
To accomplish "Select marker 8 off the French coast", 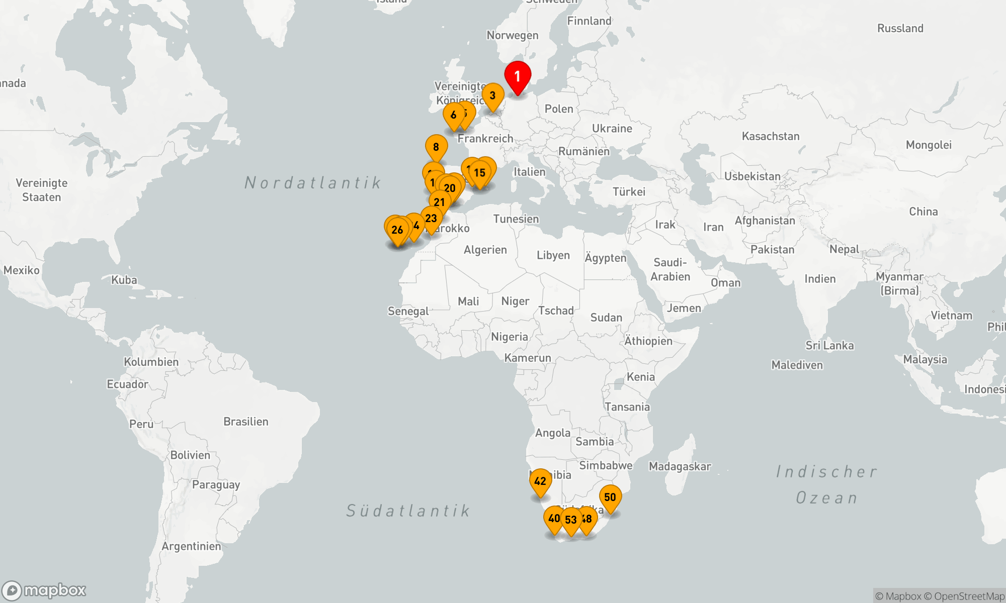I will coord(436,147).
